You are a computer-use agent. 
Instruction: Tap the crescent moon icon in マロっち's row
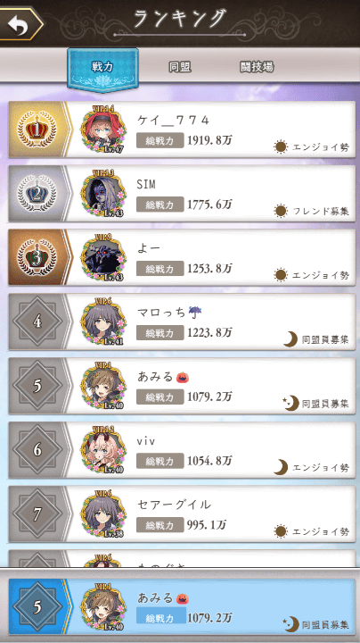click(290, 339)
